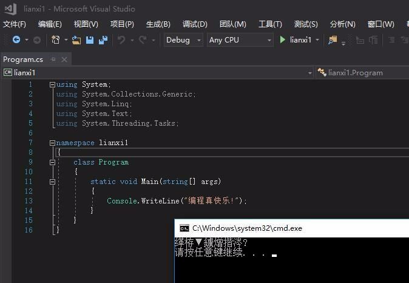Open the lianxi1.Program type dropdown
This screenshot has height=283, width=409.
tap(361, 72)
